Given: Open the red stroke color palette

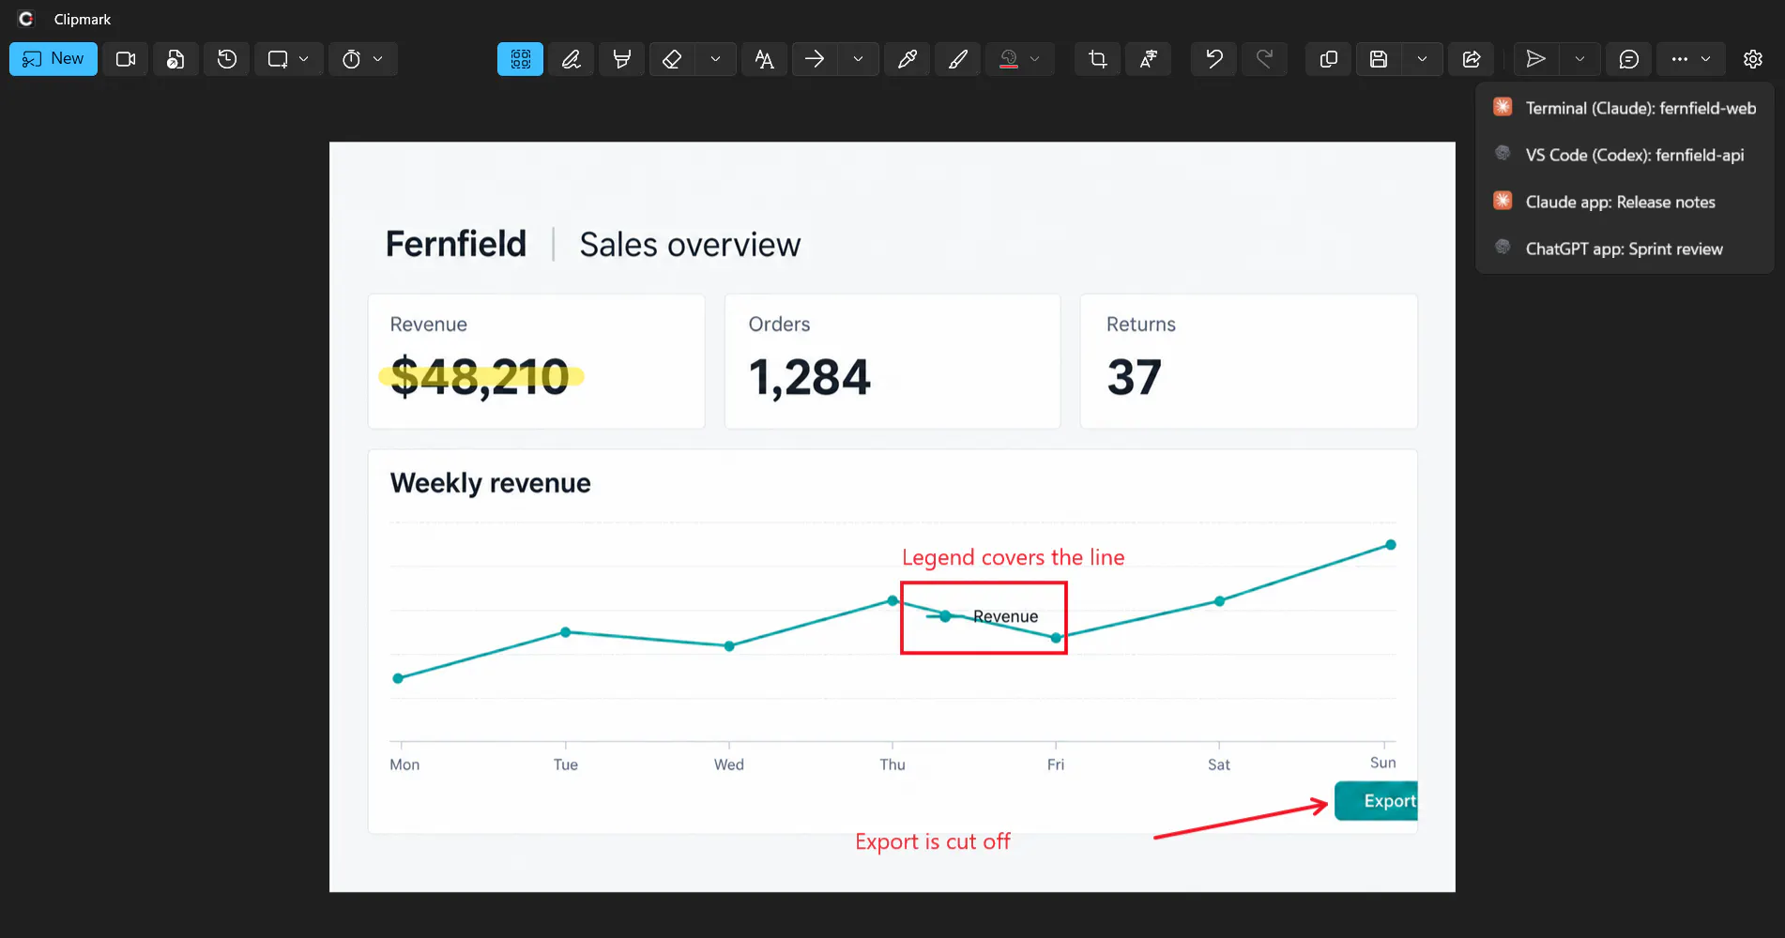Looking at the screenshot, I should pos(1009,59).
